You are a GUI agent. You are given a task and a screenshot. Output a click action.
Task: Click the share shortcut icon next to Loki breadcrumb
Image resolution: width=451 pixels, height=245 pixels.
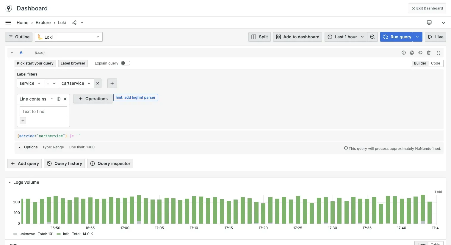point(74,22)
